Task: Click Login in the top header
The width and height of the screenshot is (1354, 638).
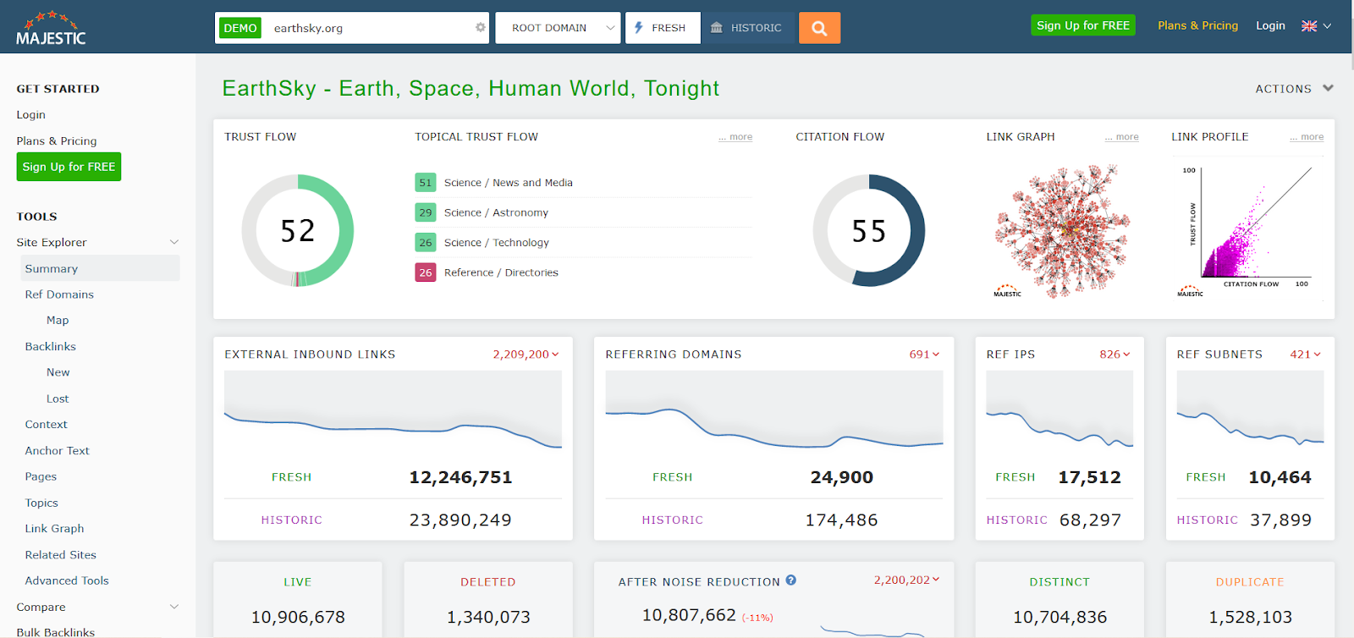Action: click(x=1270, y=25)
